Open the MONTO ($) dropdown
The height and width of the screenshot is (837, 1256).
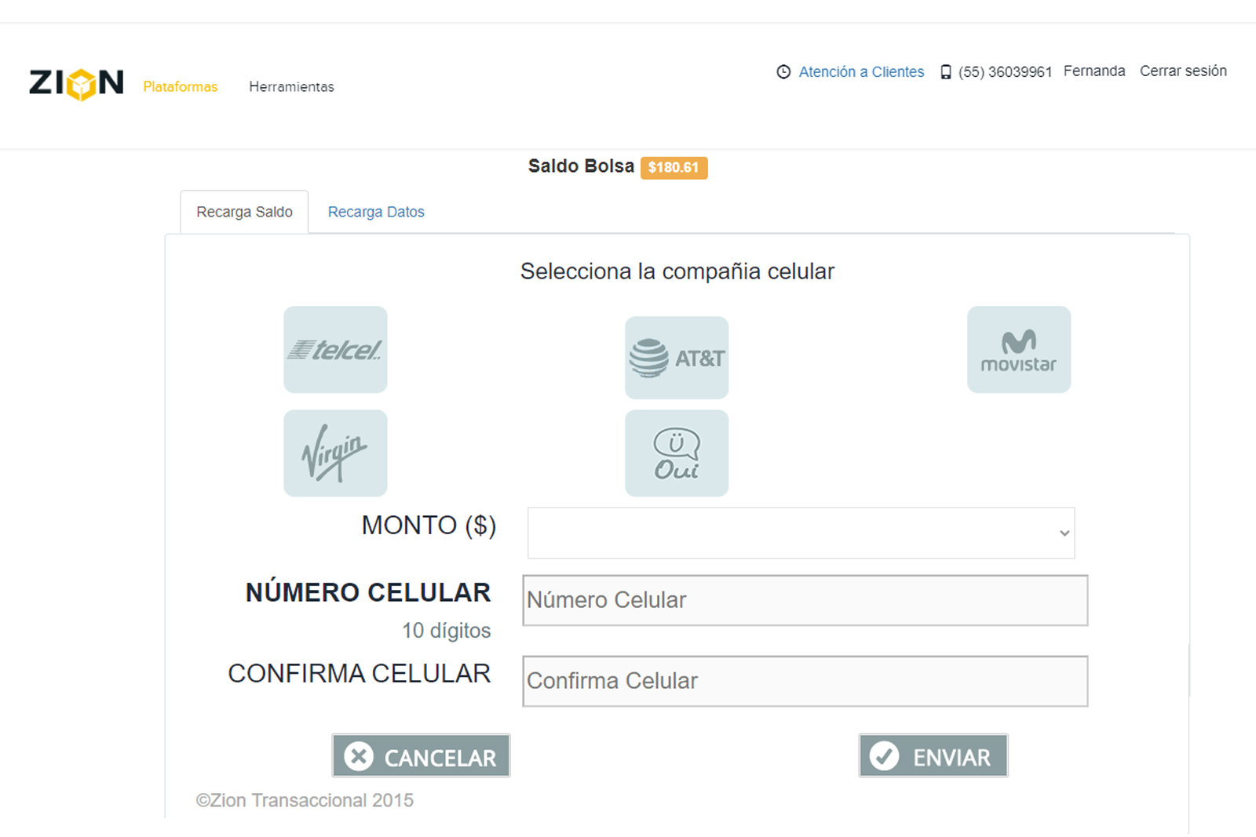click(801, 533)
